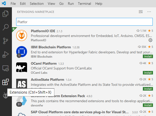Screen dimensions: 156x116
Task: Open the File menu
Action: 13,4
